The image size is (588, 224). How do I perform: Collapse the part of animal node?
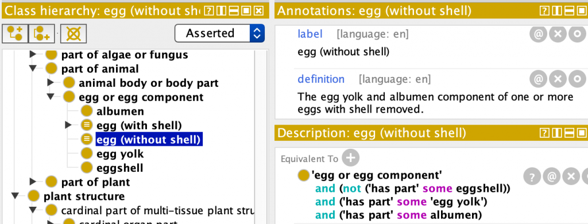[33, 69]
